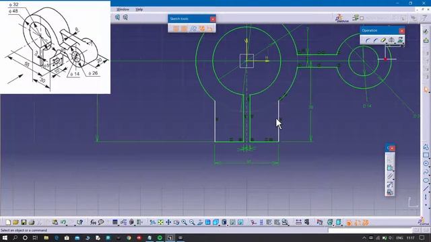Viewport: 431px width, 242px height.
Task: Select the Mirror tool in Operation toolbar
Action: 391,40
